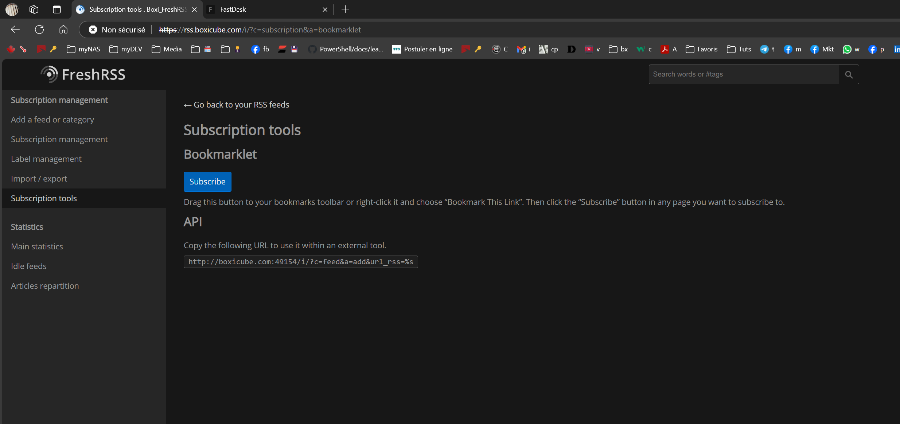
Task: Open the tab actions menu icon
Action: (57, 9)
